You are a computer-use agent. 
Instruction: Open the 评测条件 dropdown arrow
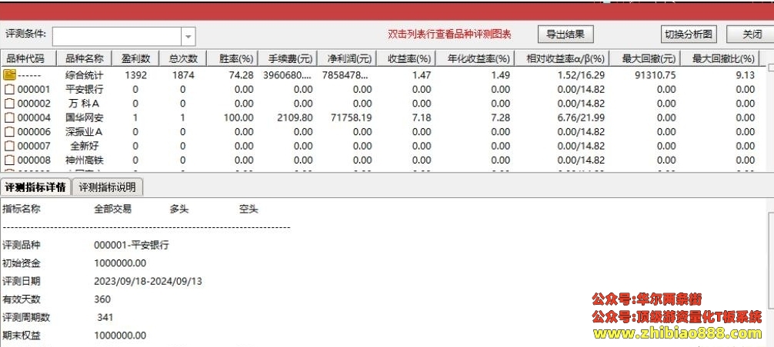[188, 36]
